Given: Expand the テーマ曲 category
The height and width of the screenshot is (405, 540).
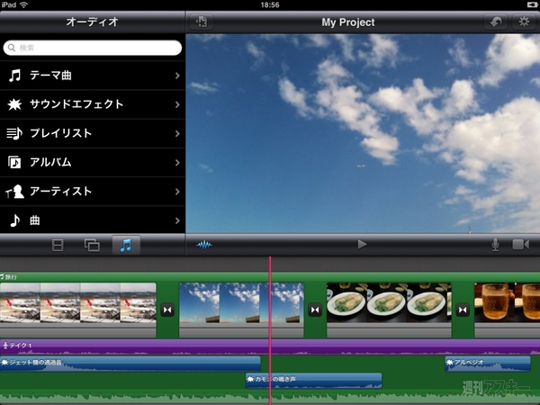Looking at the screenshot, I should point(93,76).
